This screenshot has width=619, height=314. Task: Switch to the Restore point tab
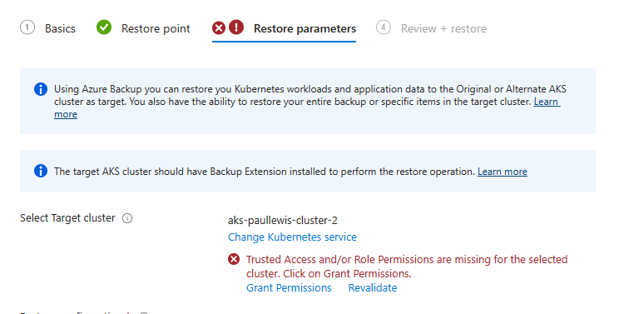[156, 28]
